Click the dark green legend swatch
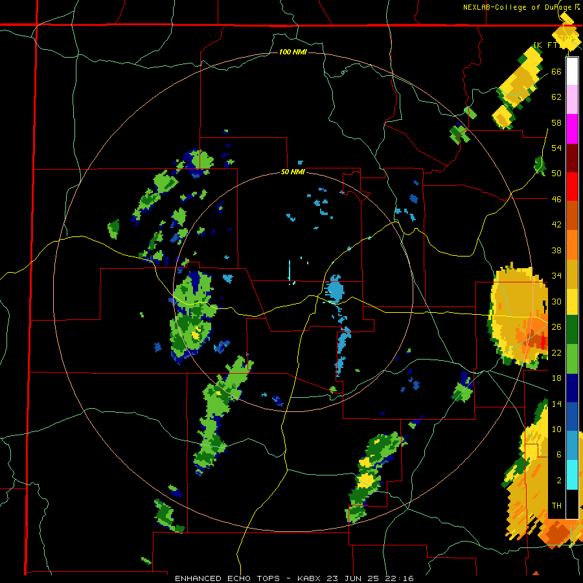The height and width of the screenshot is (583, 583). (x=572, y=330)
